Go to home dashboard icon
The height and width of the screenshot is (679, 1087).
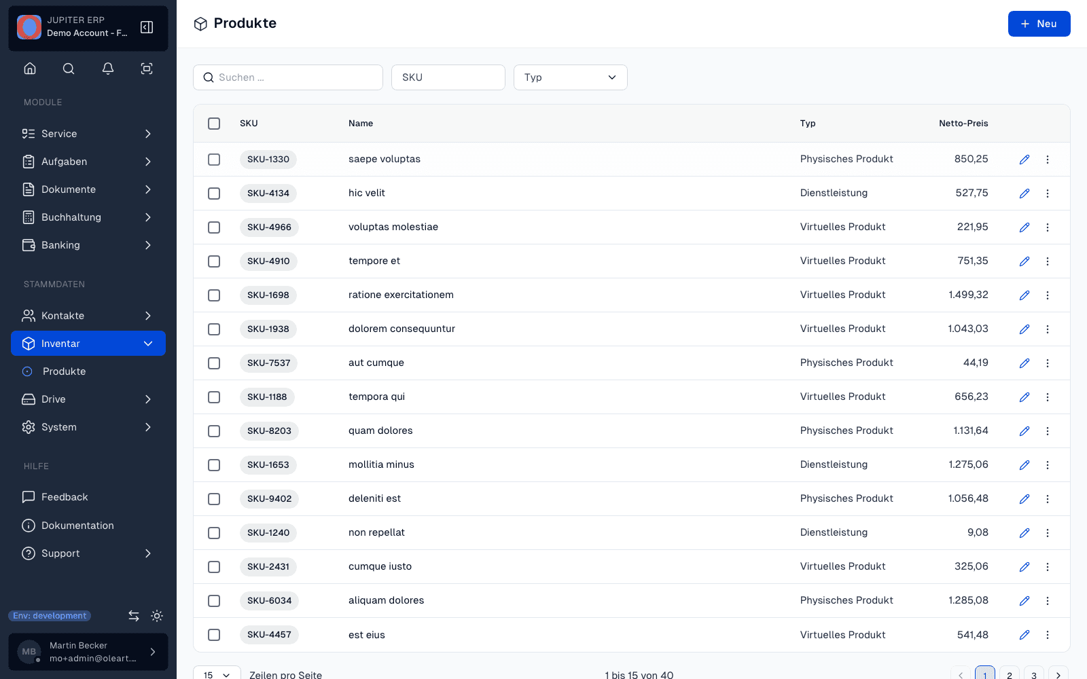coord(30,69)
